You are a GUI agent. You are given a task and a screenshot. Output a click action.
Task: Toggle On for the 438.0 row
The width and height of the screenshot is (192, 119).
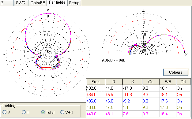click(183, 107)
